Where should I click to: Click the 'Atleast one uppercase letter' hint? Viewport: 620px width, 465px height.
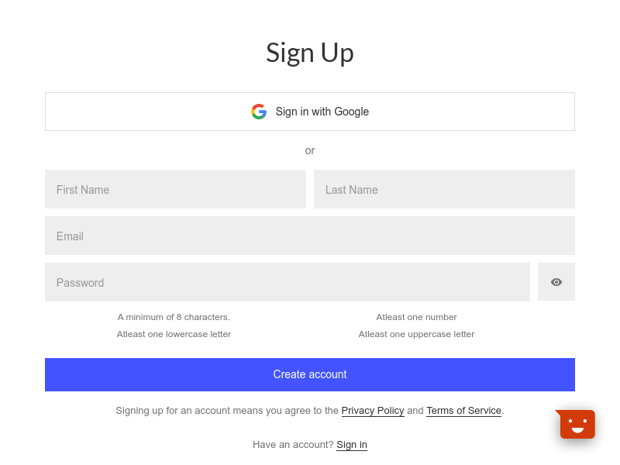416,334
